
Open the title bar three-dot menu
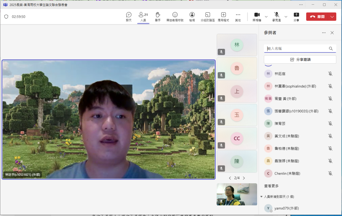301,5
